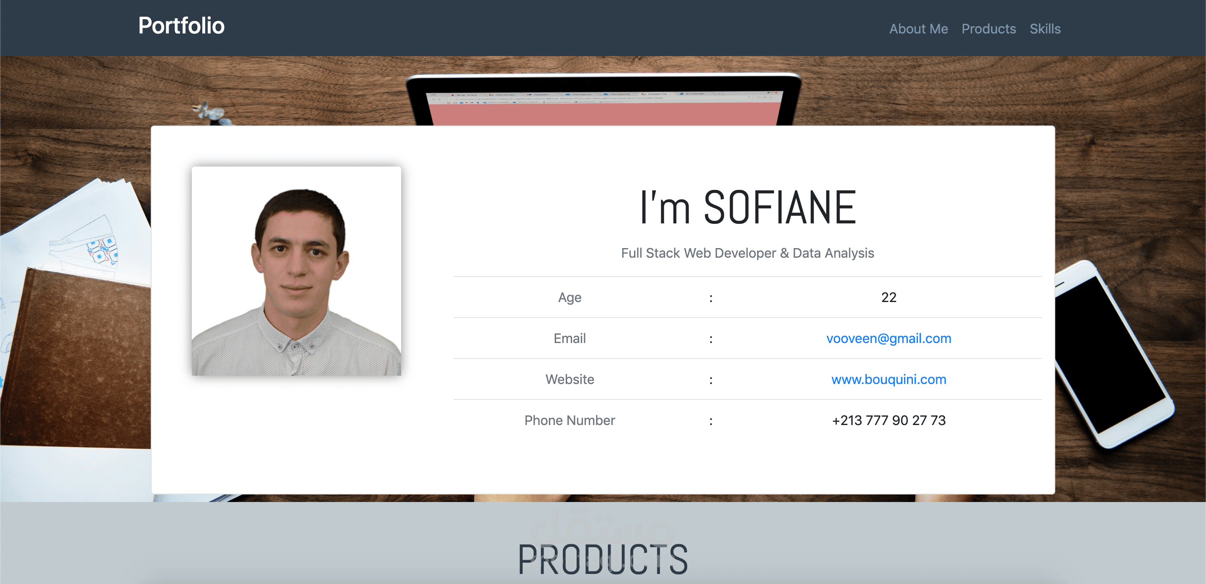1206x584 pixels.
Task: Click the Phone Number row label
Action: click(x=569, y=420)
